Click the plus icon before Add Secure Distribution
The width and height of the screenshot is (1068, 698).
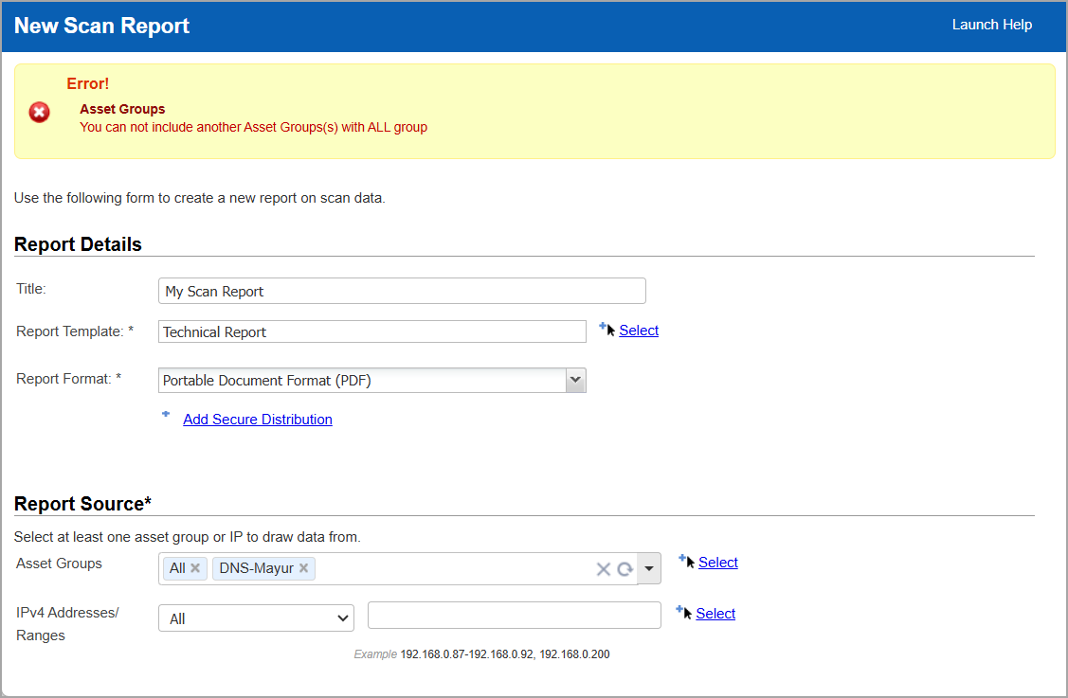tap(166, 414)
